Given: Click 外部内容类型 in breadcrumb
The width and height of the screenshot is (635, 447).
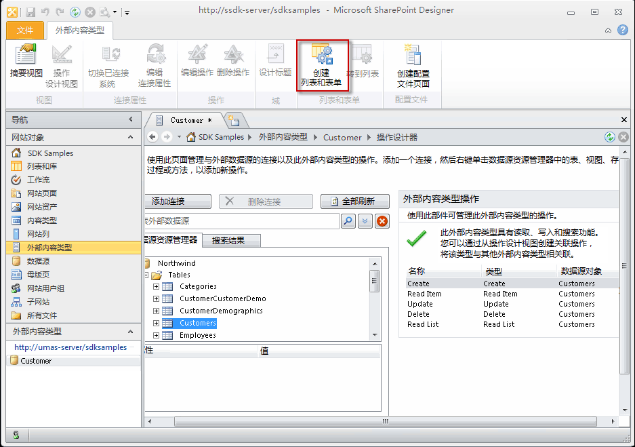Looking at the screenshot, I should 283,137.
